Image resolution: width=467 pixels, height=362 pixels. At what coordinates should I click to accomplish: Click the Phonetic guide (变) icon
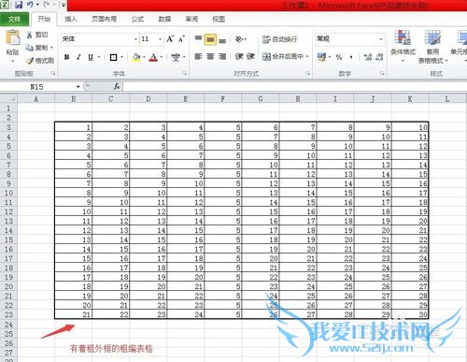176,57
